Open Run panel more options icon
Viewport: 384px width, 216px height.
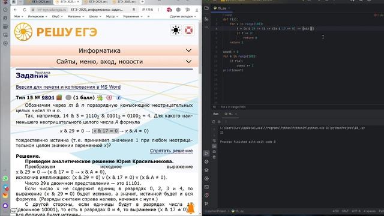tap(226, 121)
